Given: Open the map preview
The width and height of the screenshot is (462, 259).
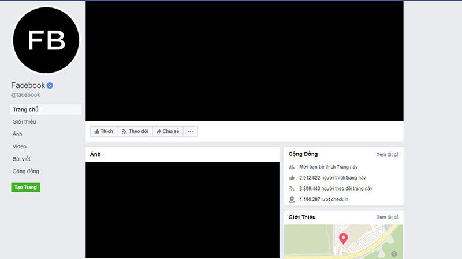Looking at the screenshot, I should (x=344, y=242).
